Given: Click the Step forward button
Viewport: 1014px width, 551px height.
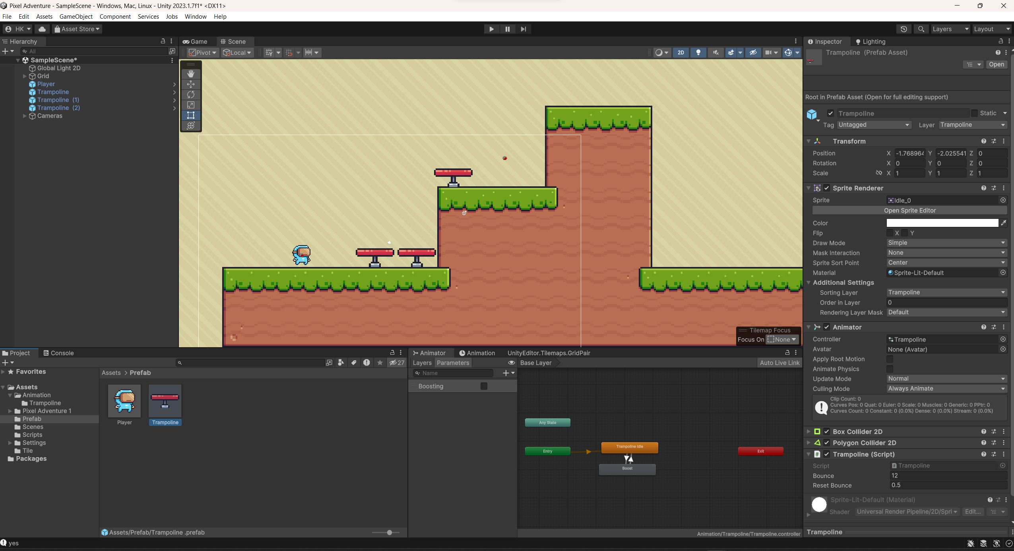Looking at the screenshot, I should tap(523, 29).
